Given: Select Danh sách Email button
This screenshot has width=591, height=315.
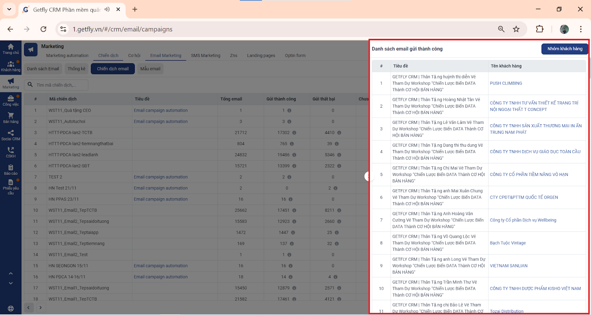Looking at the screenshot, I should tap(43, 69).
